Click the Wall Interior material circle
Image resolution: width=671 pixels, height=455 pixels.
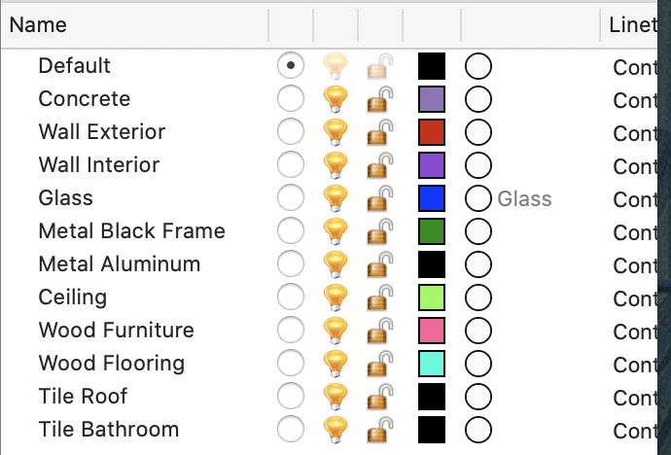tap(478, 165)
